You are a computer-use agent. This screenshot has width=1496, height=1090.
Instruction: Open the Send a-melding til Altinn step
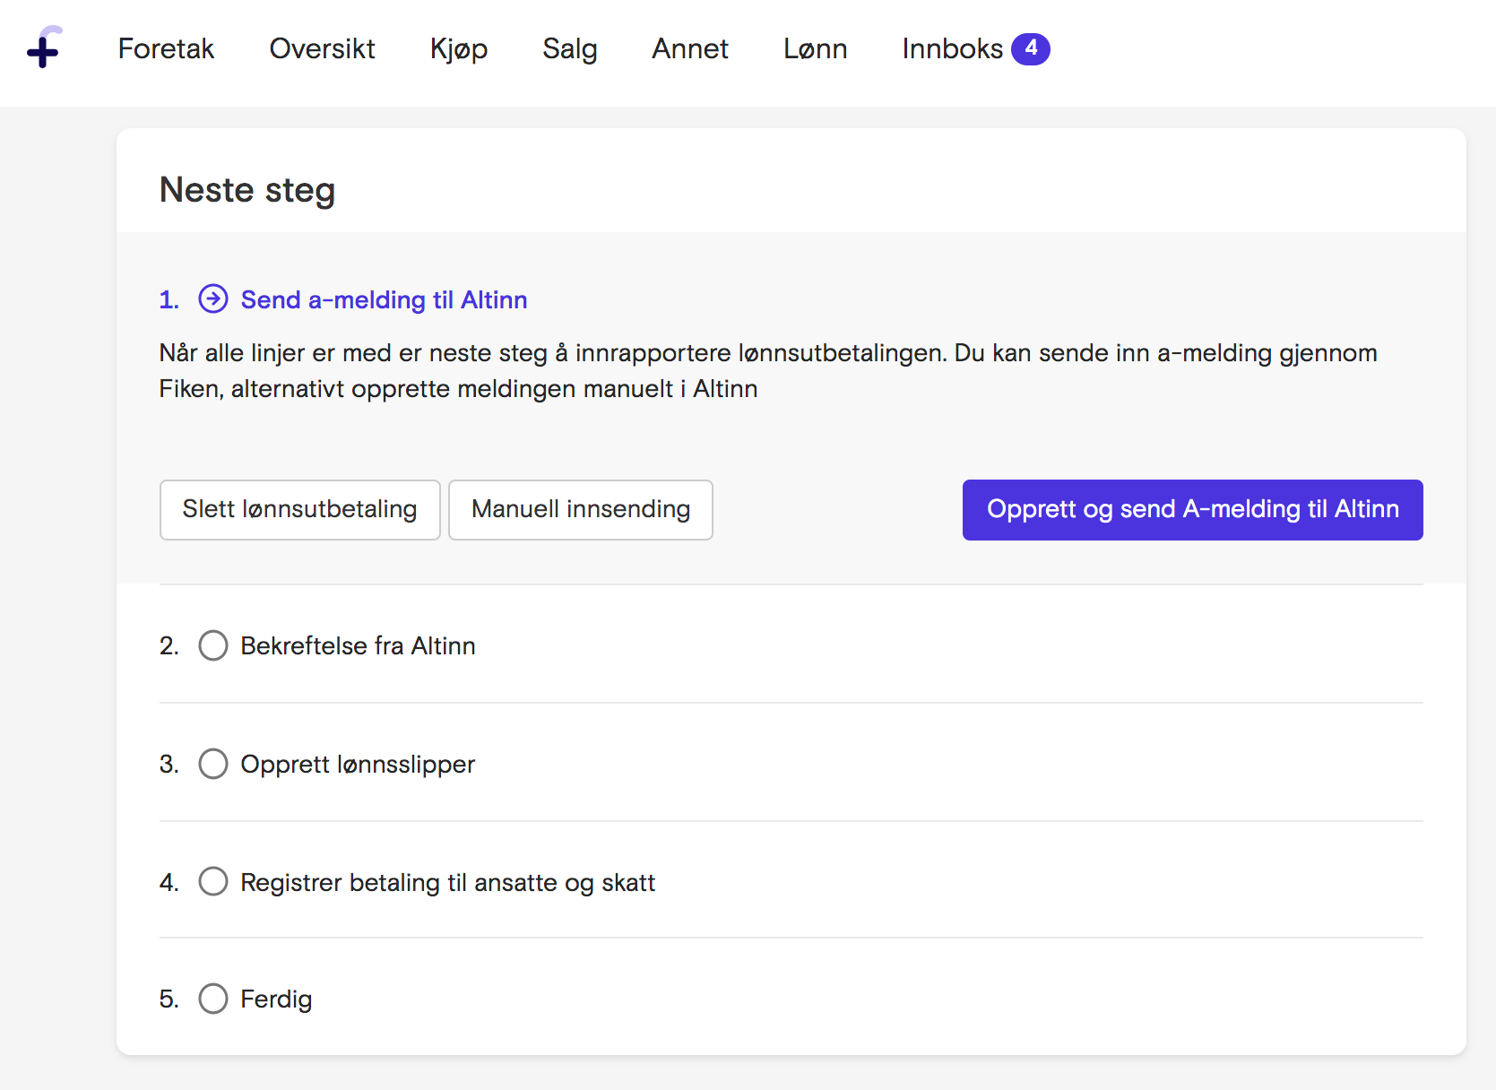[x=384, y=299]
